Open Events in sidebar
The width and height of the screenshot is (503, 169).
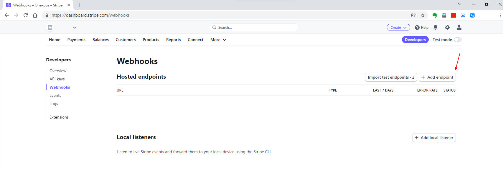point(55,95)
